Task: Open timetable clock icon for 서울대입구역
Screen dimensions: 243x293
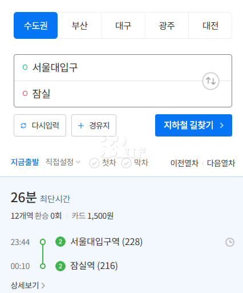Action: tap(230, 242)
